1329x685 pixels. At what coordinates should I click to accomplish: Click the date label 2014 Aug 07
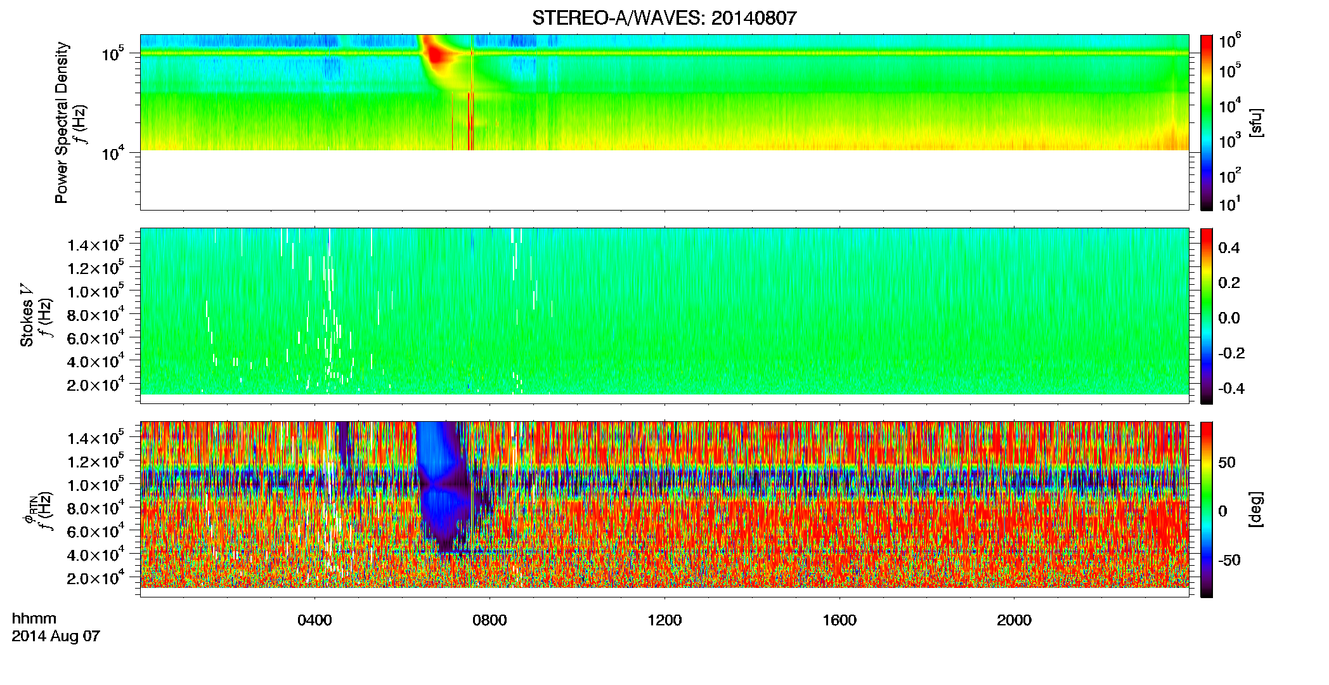tap(56, 636)
